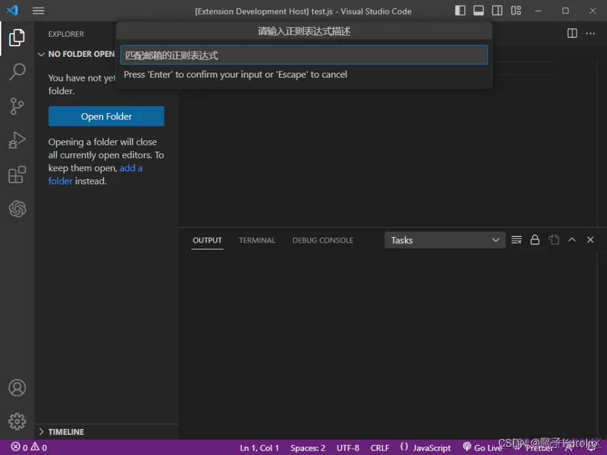This screenshot has height=455, width=607.
Task: Toggle the primary side bar layout icon
Action: [460, 11]
